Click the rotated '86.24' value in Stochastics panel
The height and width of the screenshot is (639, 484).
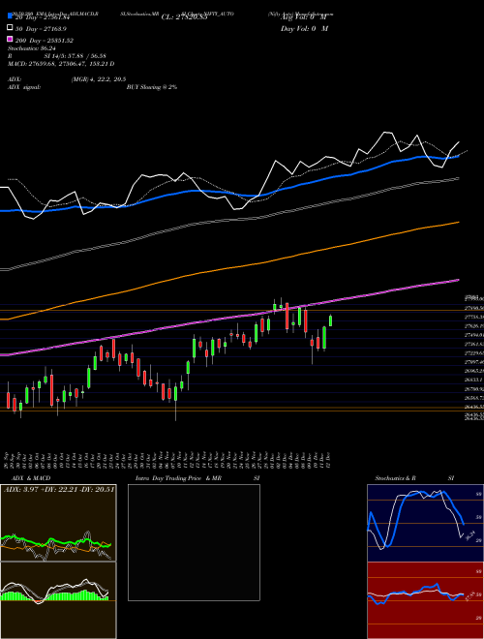470,534
